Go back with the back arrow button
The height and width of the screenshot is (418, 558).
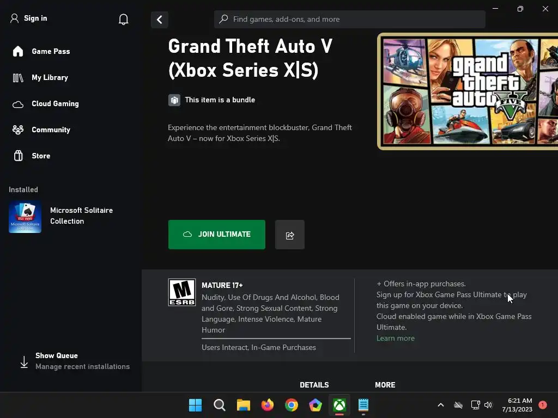[160, 20]
